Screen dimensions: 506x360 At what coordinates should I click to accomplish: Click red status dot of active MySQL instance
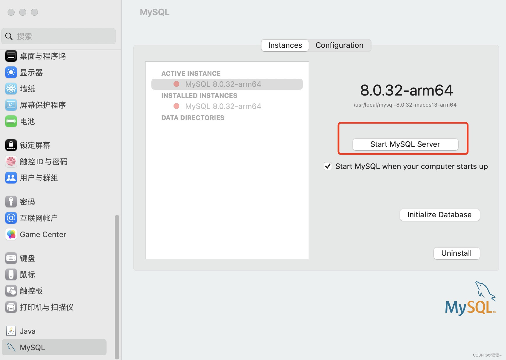point(176,84)
